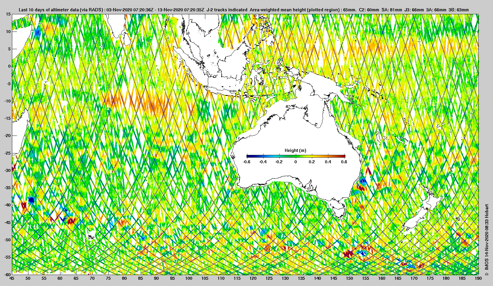
Task: Click longitude label '115' on bottom axis
Action: (x=237, y=278)
